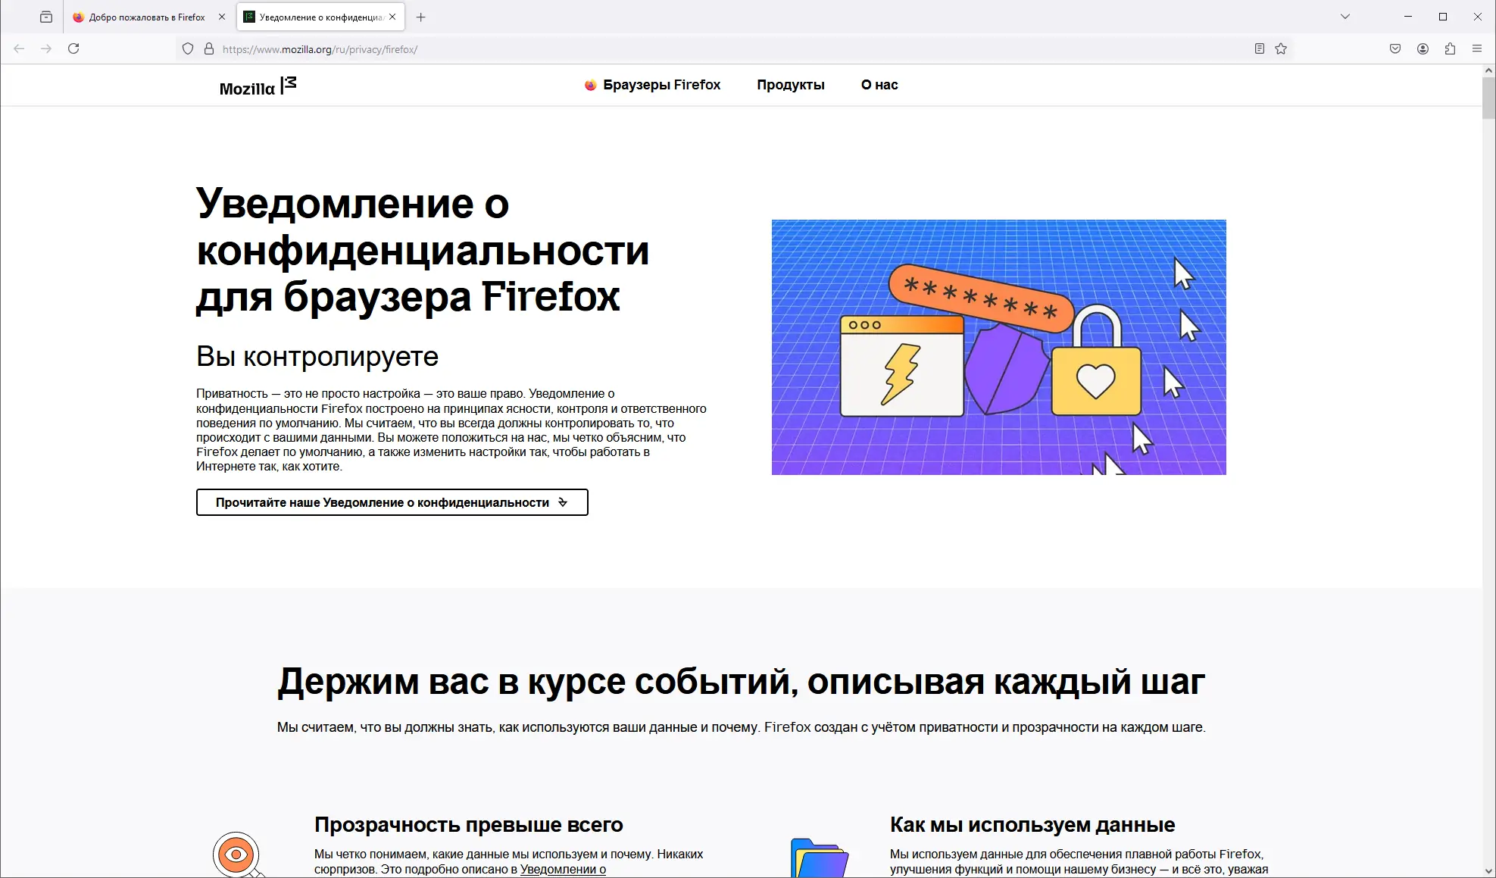
Task: Open the Продукты navigation menu
Action: [790, 85]
